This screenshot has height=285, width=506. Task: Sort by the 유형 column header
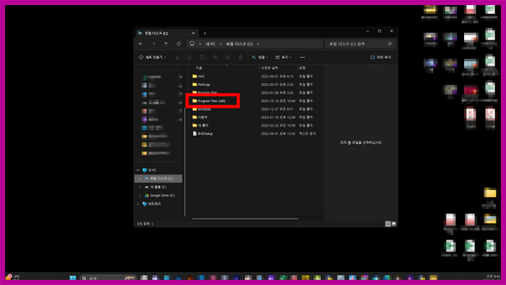tap(302, 68)
